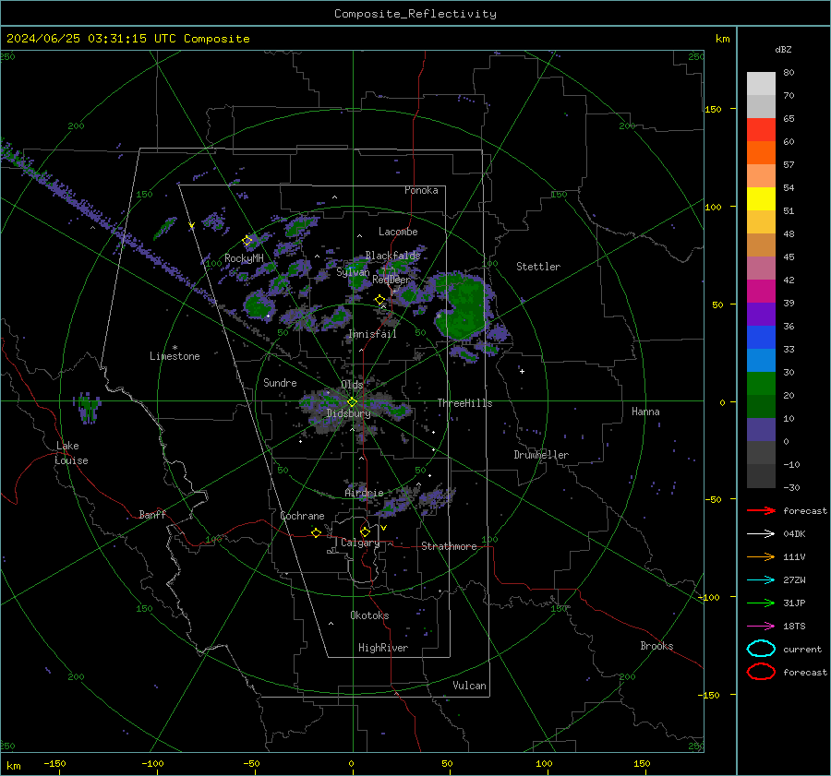The height and width of the screenshot is (776, 831).
Task: Click the purple 36-39 dBZ color swatch
Action: tap(761, 315)
